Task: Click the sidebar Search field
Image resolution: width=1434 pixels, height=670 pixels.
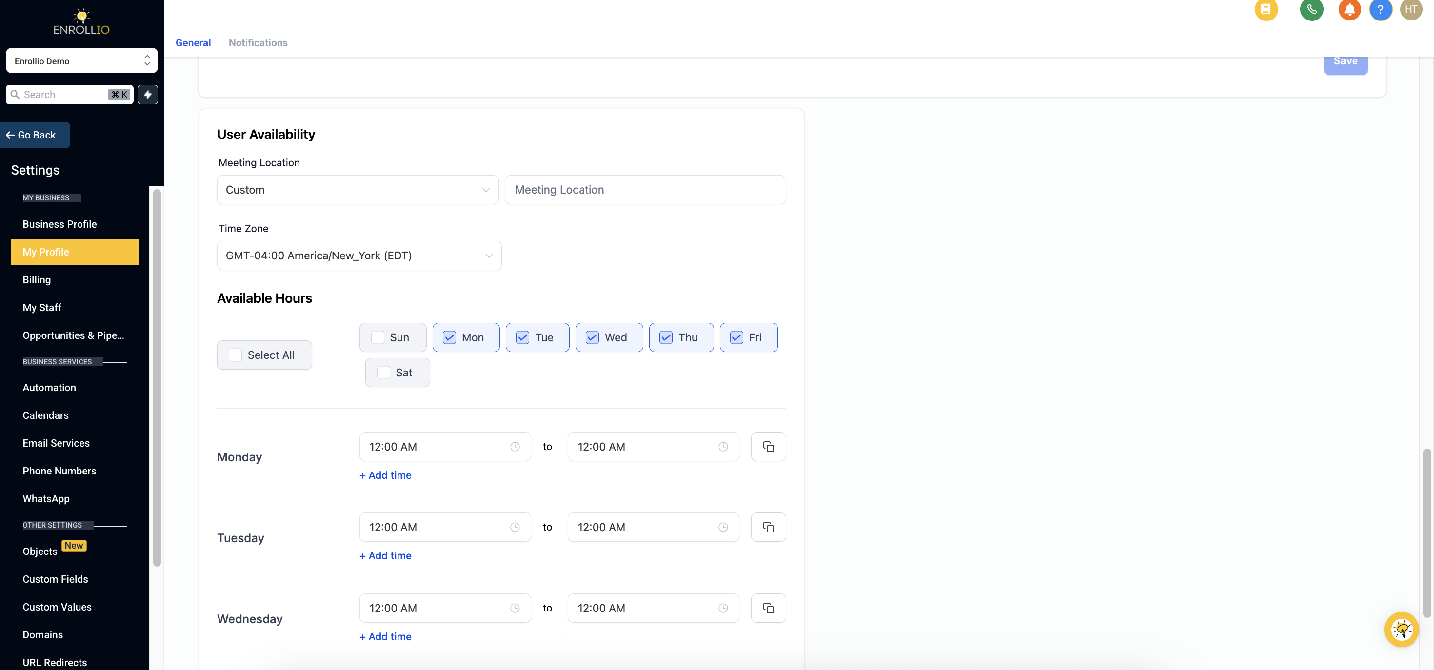Action: (70, 95)
